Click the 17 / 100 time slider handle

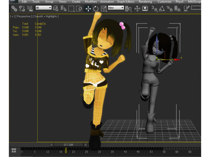pyautogui.click(x=69, y=145)
